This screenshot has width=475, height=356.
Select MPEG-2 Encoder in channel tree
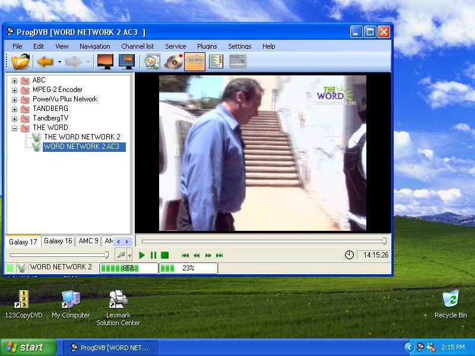coord(57,90)
